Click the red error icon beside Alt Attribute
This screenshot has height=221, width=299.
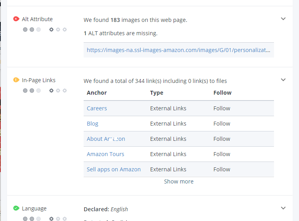point(16,19)
